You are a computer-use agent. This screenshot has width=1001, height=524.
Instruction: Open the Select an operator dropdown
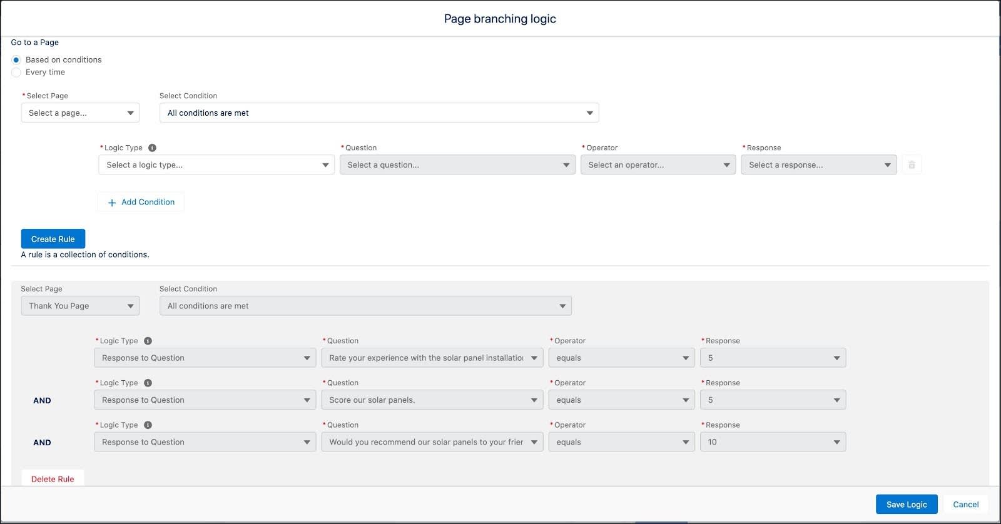click(658, 165)
